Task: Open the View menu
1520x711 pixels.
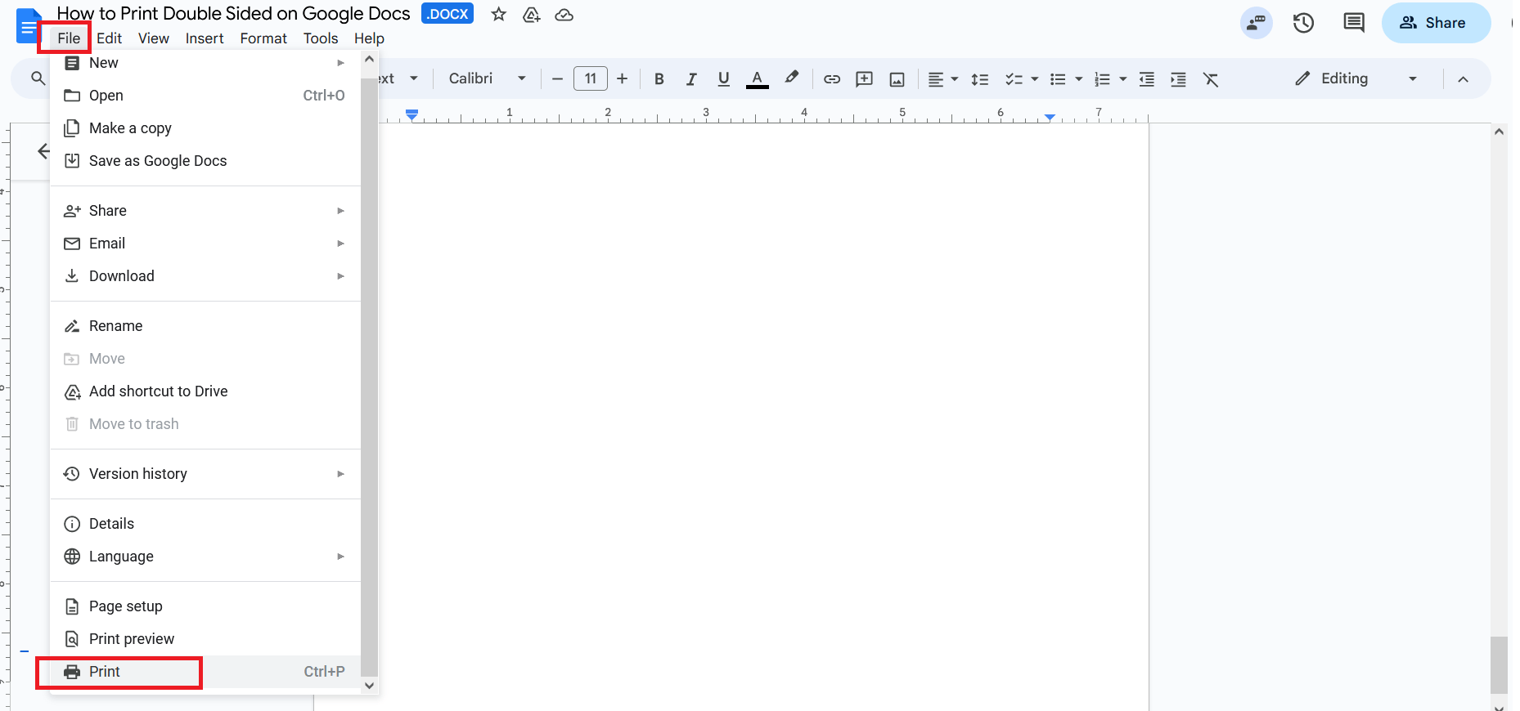Action: (154, 38)
